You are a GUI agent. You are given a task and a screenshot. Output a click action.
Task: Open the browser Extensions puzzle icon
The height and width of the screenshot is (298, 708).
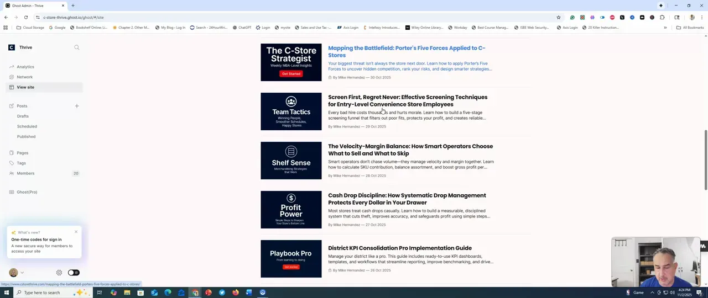point(662,18)
